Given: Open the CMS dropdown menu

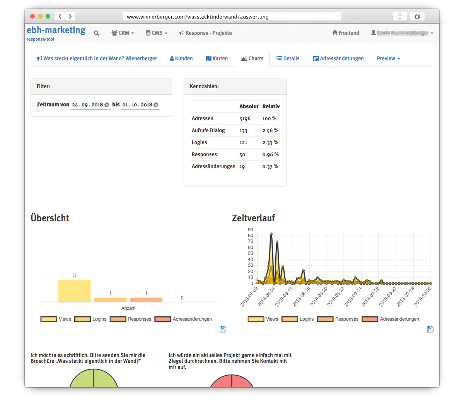Looking at the screenshot, I should [x=156, y=33].
